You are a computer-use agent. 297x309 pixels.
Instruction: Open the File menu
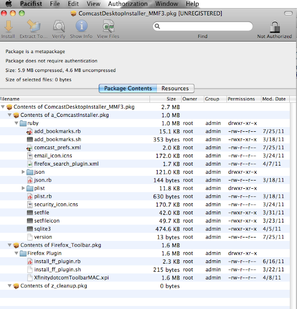click(55, 3)
